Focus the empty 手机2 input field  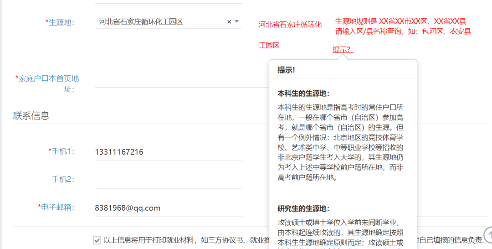pos(169,180)
